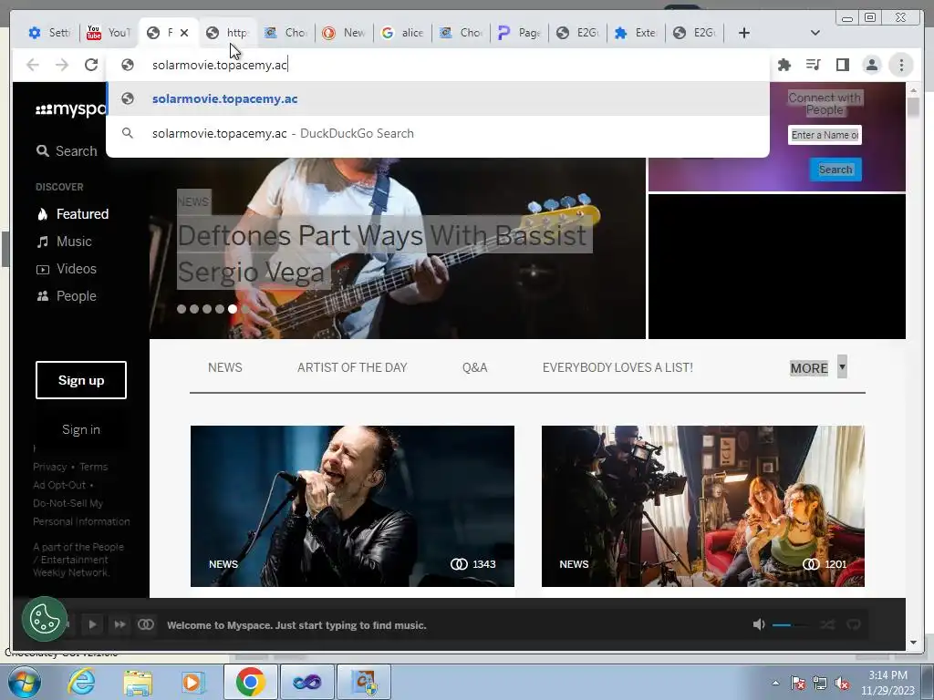
Task: Skip to next track in player
Action: pyautogui.click(x=119, y=624)
